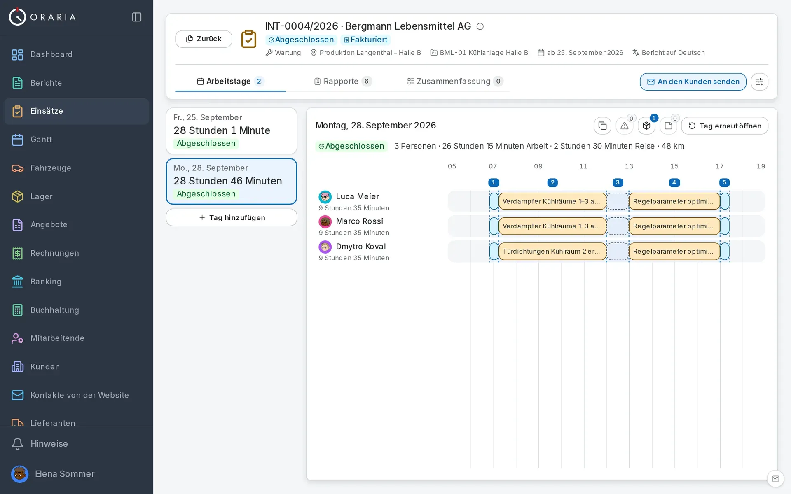
Task: Open Kontakte von der Website
Action: tap(77, 395)
